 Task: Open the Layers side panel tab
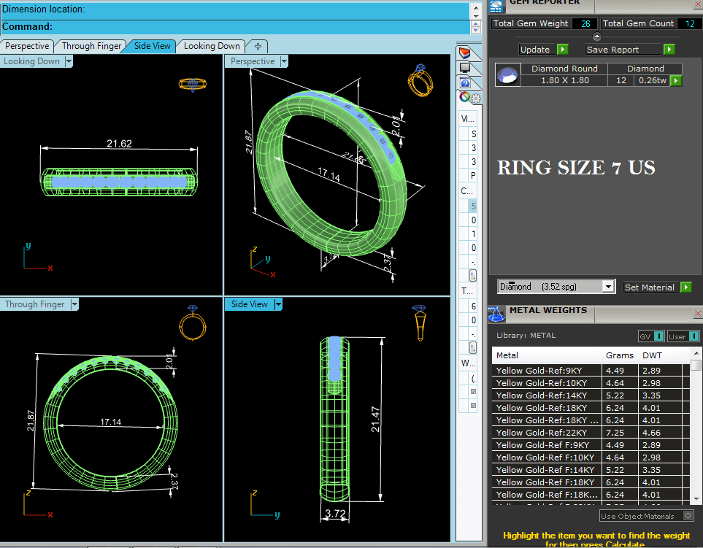pos(464,53)
